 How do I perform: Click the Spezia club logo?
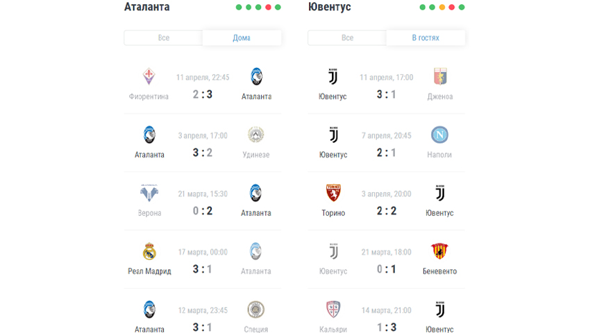[256, 309]
